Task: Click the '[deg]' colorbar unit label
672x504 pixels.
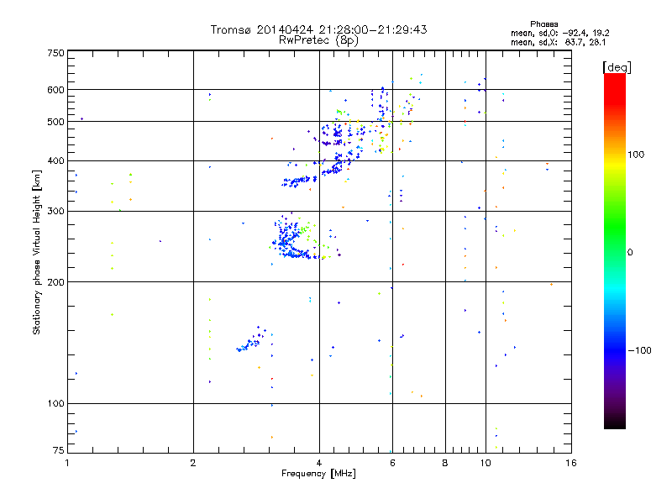Action: click(x=617, y=67)
